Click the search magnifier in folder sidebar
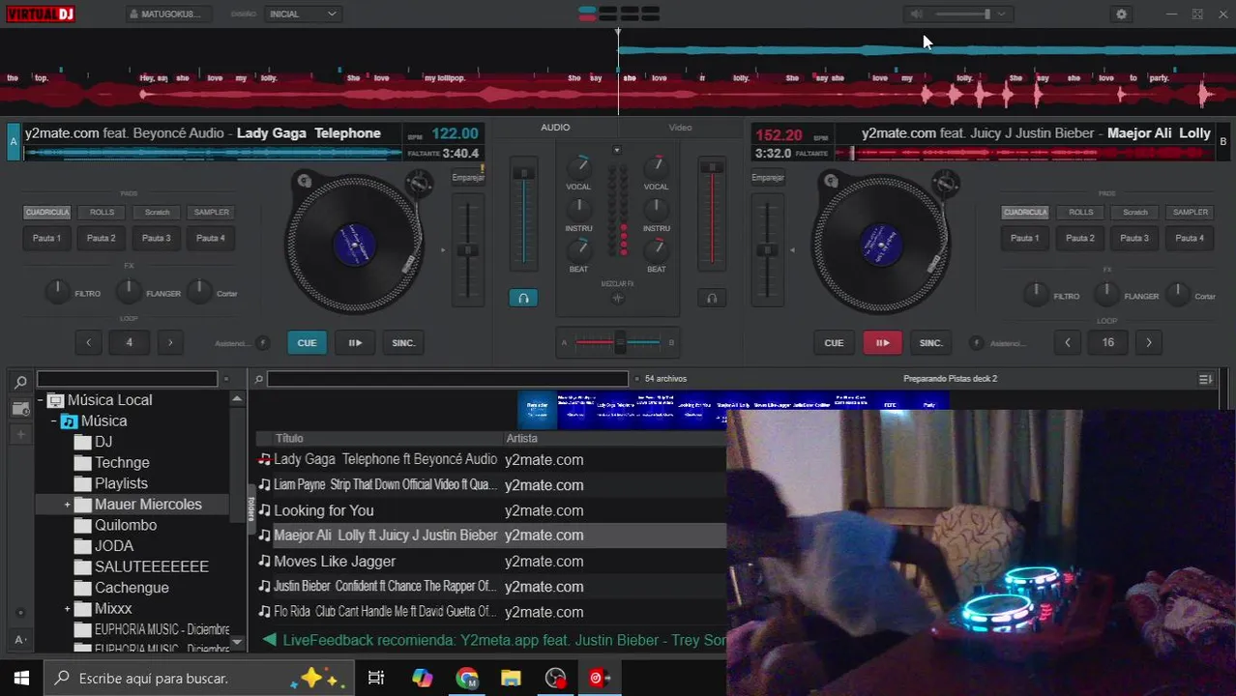The width and height of the screenshot is (1236, 696). click(x=20, y=381)
